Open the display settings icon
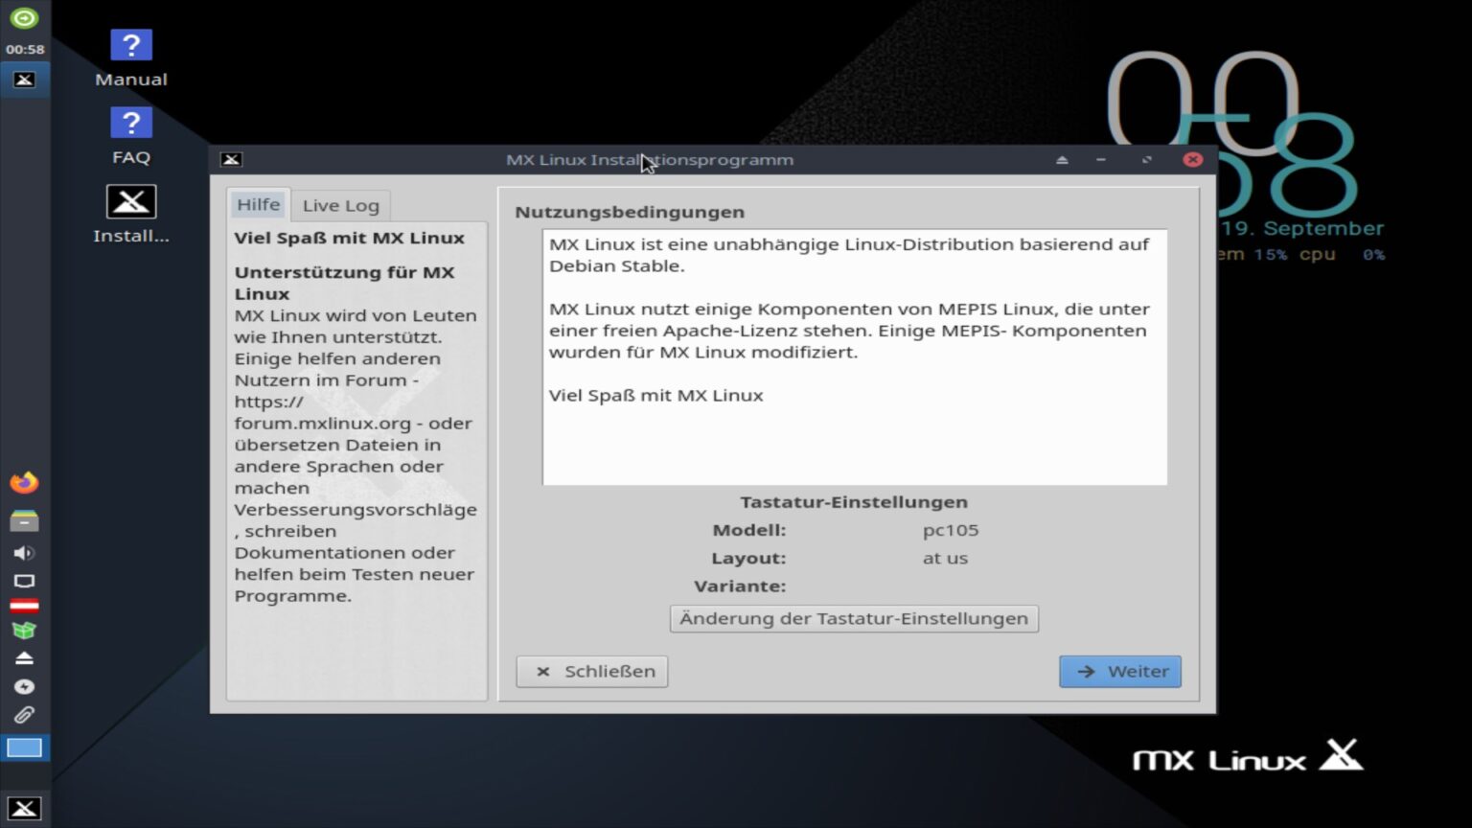This screenshot has width=1472, height=828. pyautogui.click(x=24, y=581)
